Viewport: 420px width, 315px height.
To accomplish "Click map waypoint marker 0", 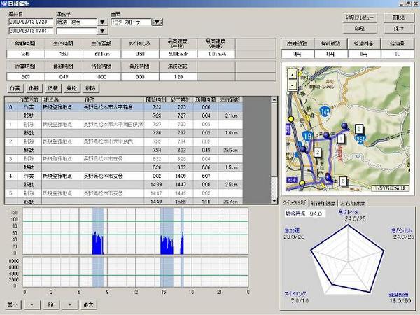I will coord(358,129).
